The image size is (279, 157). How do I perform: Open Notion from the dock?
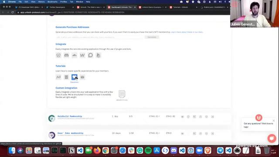point(71,150)
